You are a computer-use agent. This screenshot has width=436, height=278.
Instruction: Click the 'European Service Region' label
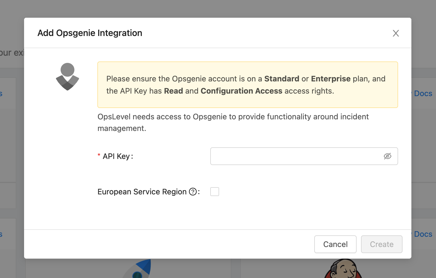coord(142,192)
